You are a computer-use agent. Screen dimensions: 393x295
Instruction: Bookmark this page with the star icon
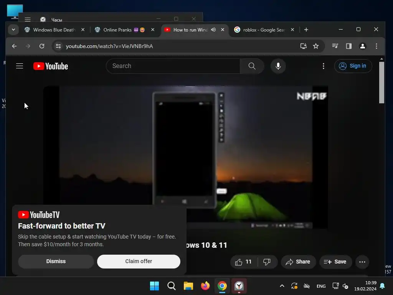pos(316,46)
